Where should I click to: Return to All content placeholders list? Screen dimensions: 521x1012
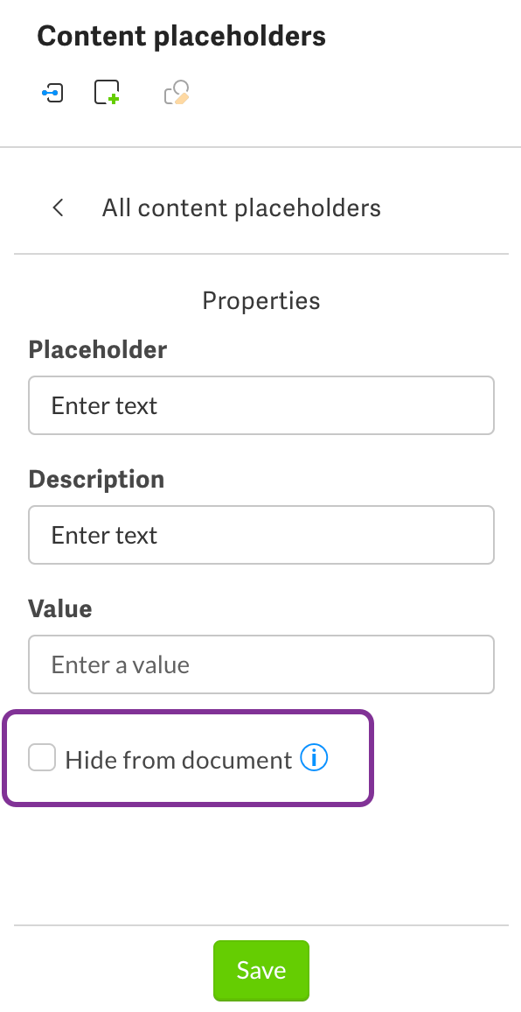[241, 207]
